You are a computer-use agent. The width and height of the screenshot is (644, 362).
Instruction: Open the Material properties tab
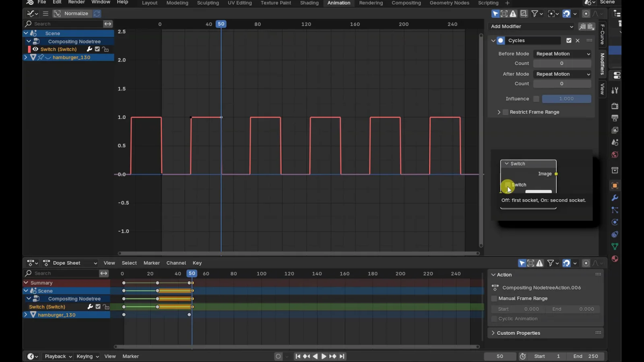pyautogui.click(x=615, y=259)
